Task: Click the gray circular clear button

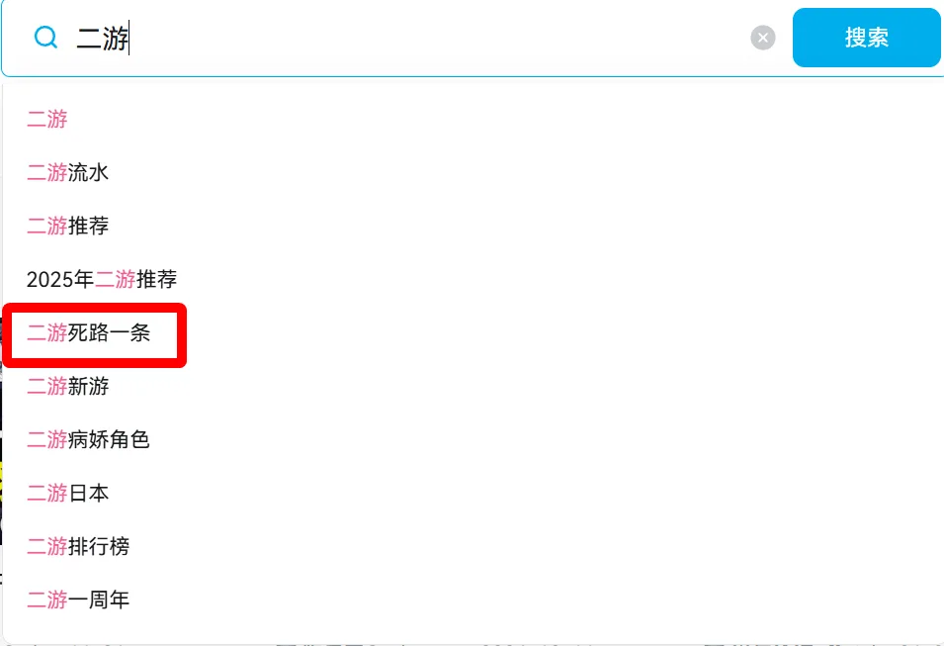Action: coord(763,38)
